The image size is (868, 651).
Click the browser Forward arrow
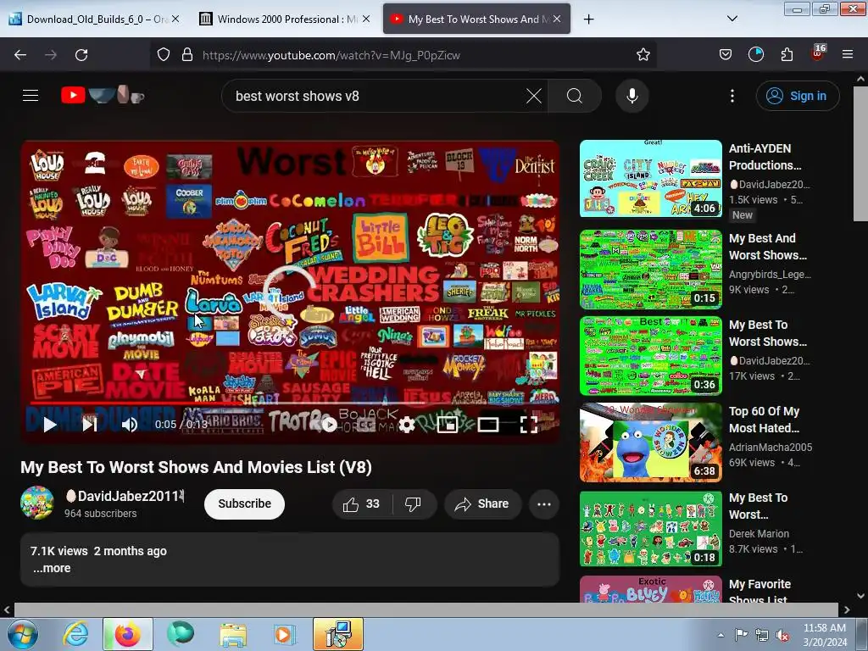point(51,55)
